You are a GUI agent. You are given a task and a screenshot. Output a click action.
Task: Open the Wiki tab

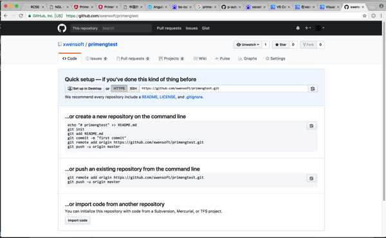coord(200,58)
